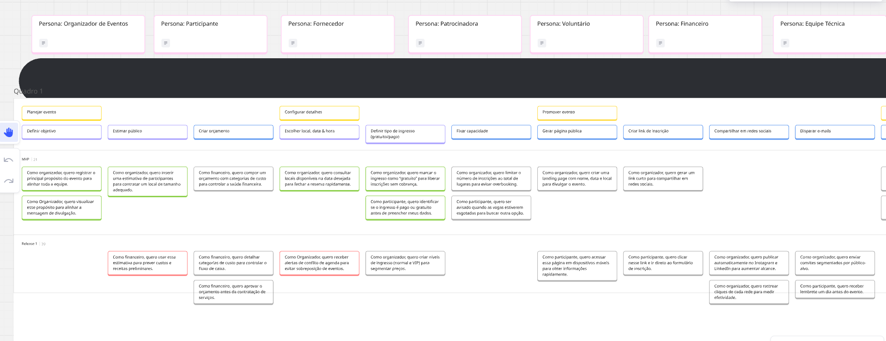
Task: Select the Fixar capacidade card
Action: (x=491, y=131)
